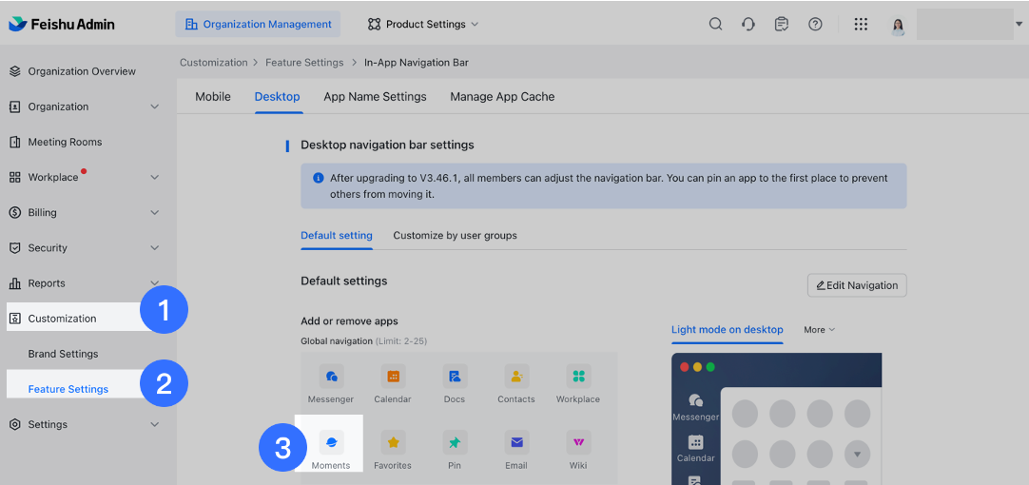Click the Email envelope icon

pos(516,442)
